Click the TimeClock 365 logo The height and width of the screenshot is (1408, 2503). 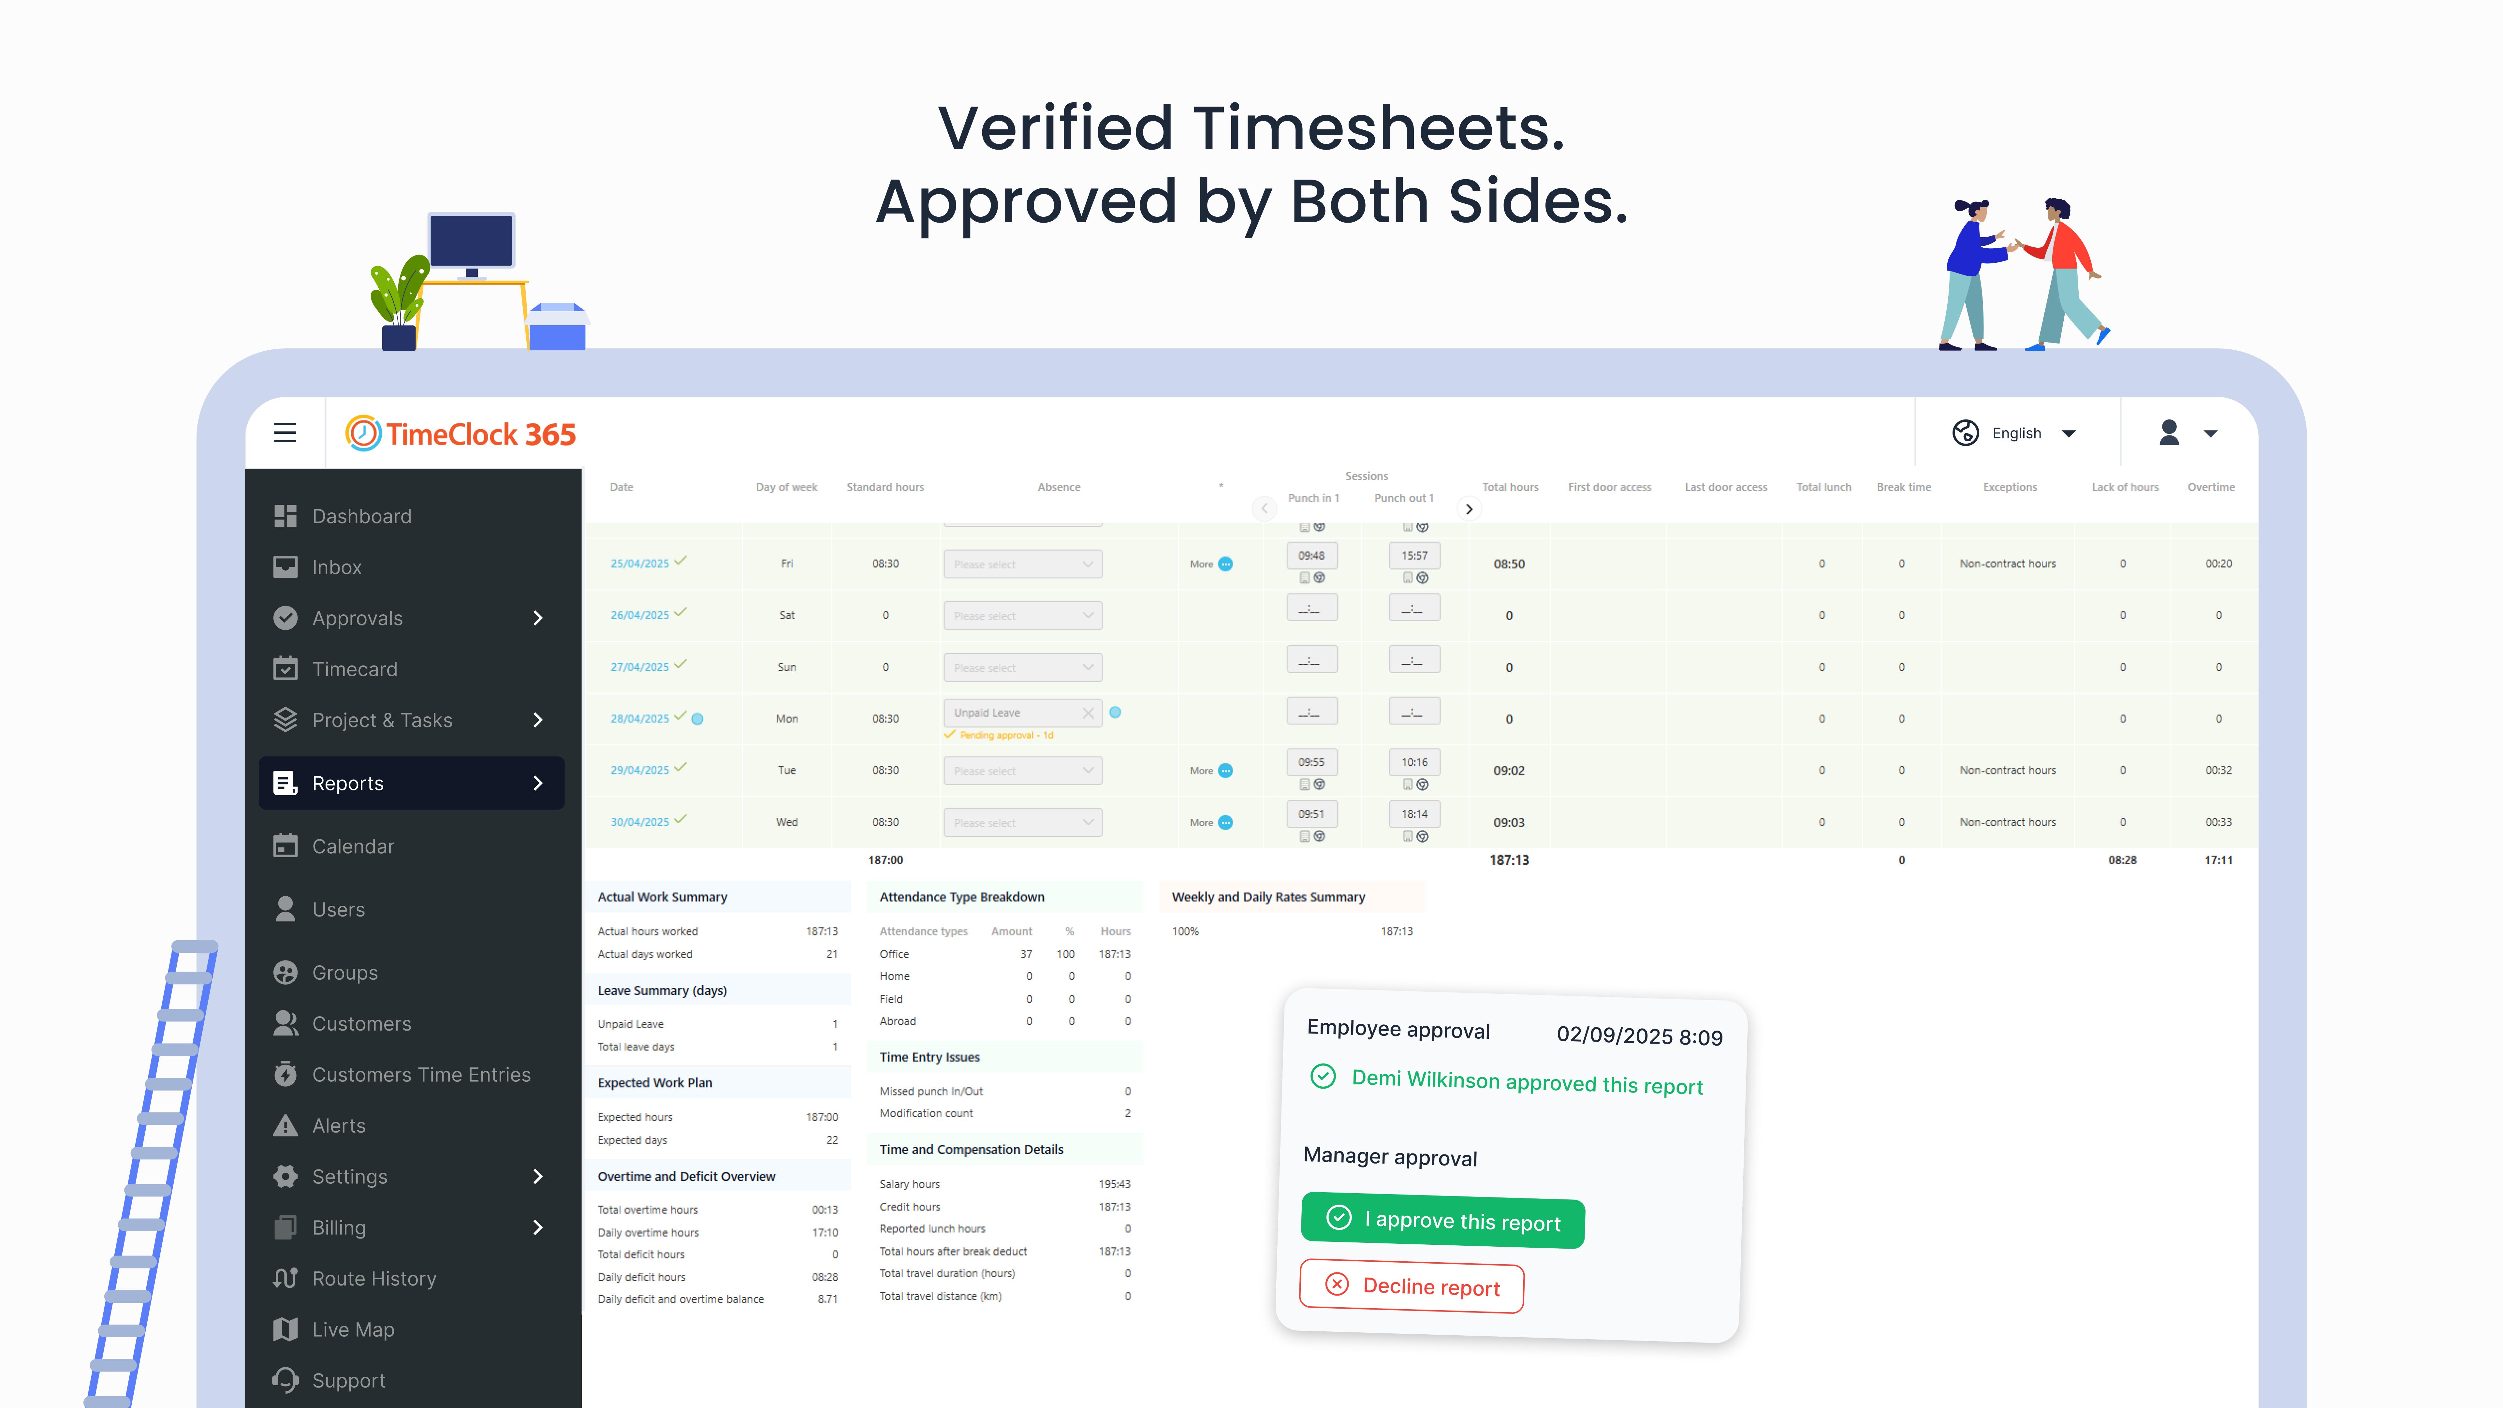(461, 433)
